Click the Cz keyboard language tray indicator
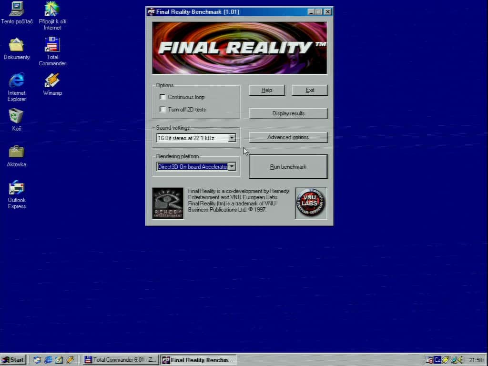 (x=437, y=360)
